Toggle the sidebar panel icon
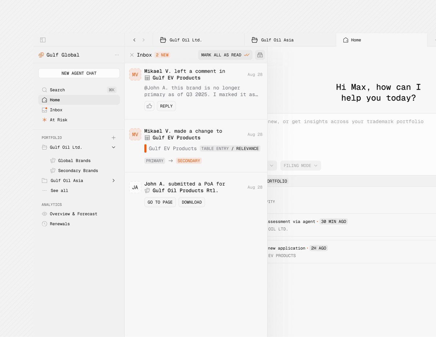Image resolution: width=436 pixels, height=337 pixels. click(43, 40)
